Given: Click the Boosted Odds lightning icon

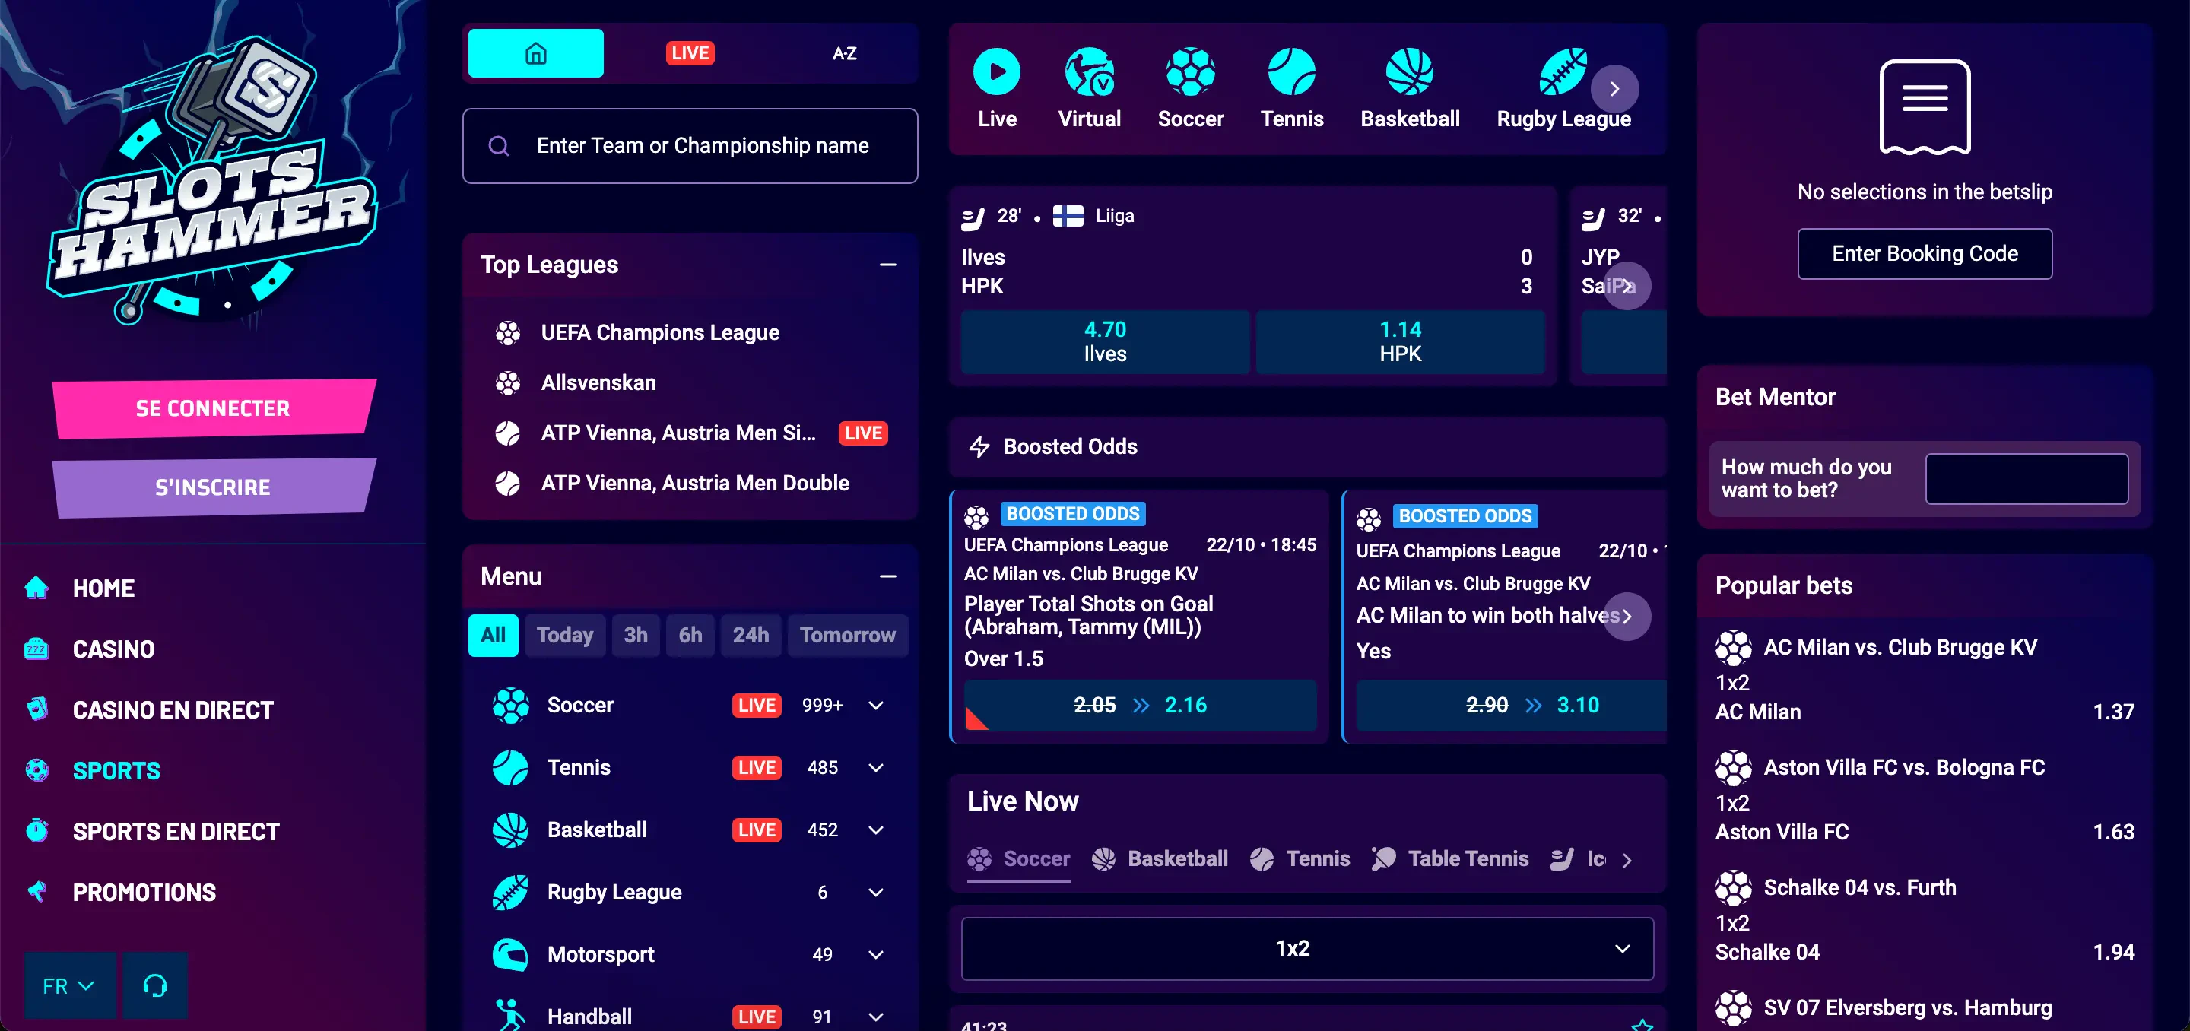Looking at the screenshot, I should [979, 446].
